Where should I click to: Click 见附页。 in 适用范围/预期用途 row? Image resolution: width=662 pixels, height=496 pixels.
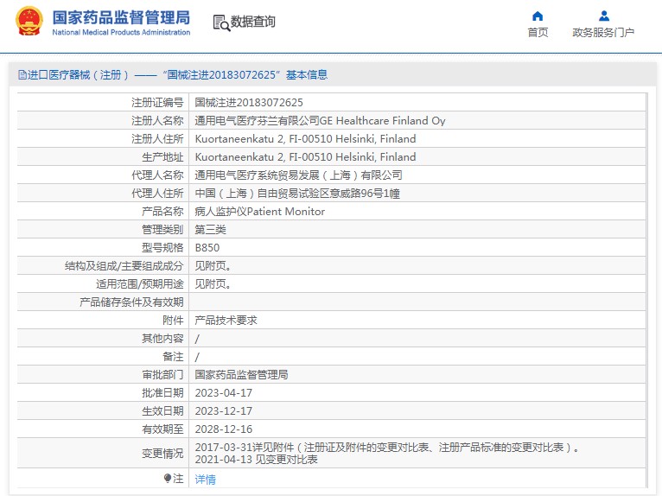(x=213, y=284)
